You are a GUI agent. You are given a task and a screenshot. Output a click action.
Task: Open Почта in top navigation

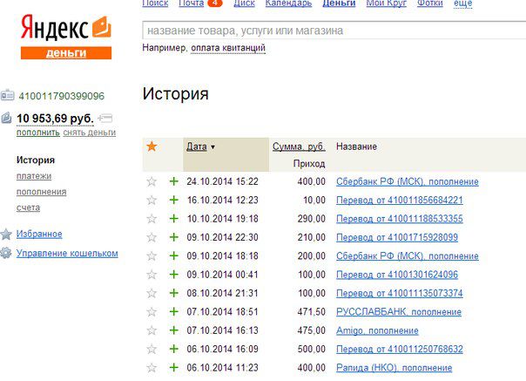point(192,3)
